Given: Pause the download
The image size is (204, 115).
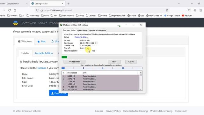Looking at the screenshot, I should (114, 62).
